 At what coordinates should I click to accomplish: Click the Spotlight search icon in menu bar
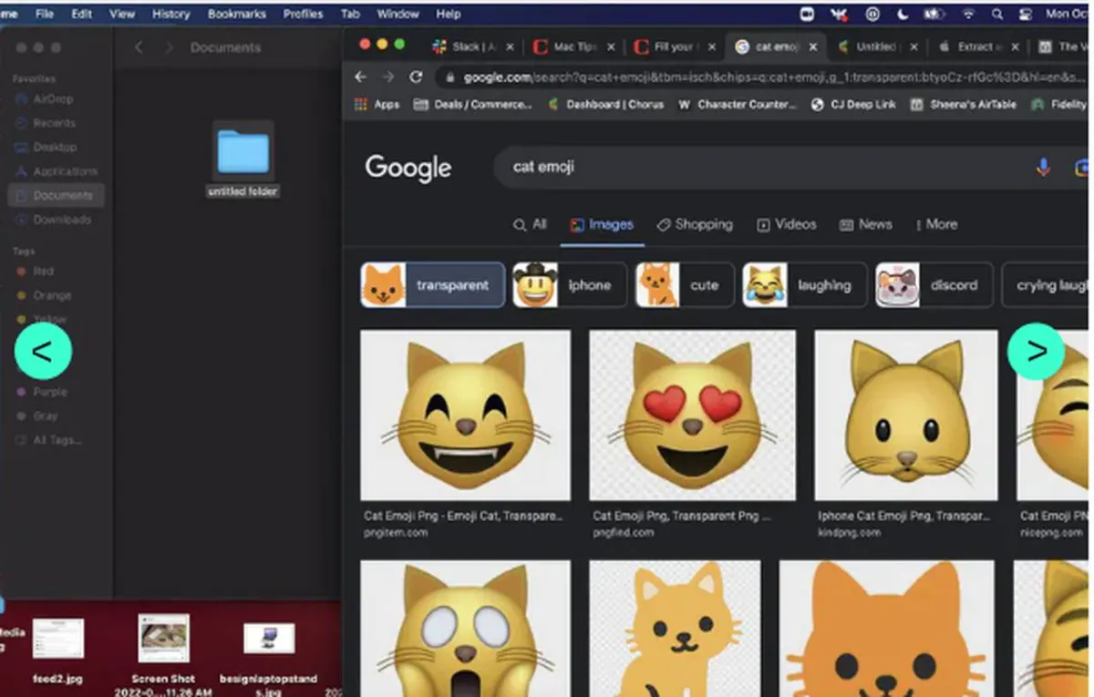coord(997,15)
